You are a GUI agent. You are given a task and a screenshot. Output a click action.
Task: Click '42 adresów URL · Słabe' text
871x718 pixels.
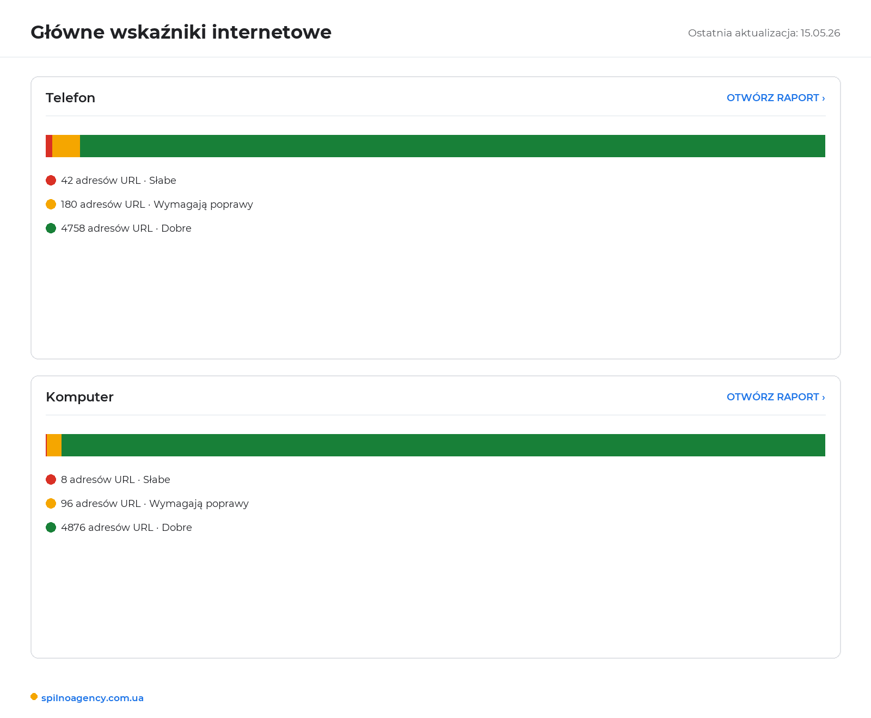pos(119,181)
